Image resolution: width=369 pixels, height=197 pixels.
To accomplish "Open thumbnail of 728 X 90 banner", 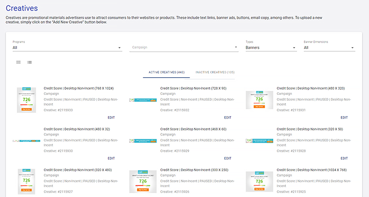I will pos(143,100).
